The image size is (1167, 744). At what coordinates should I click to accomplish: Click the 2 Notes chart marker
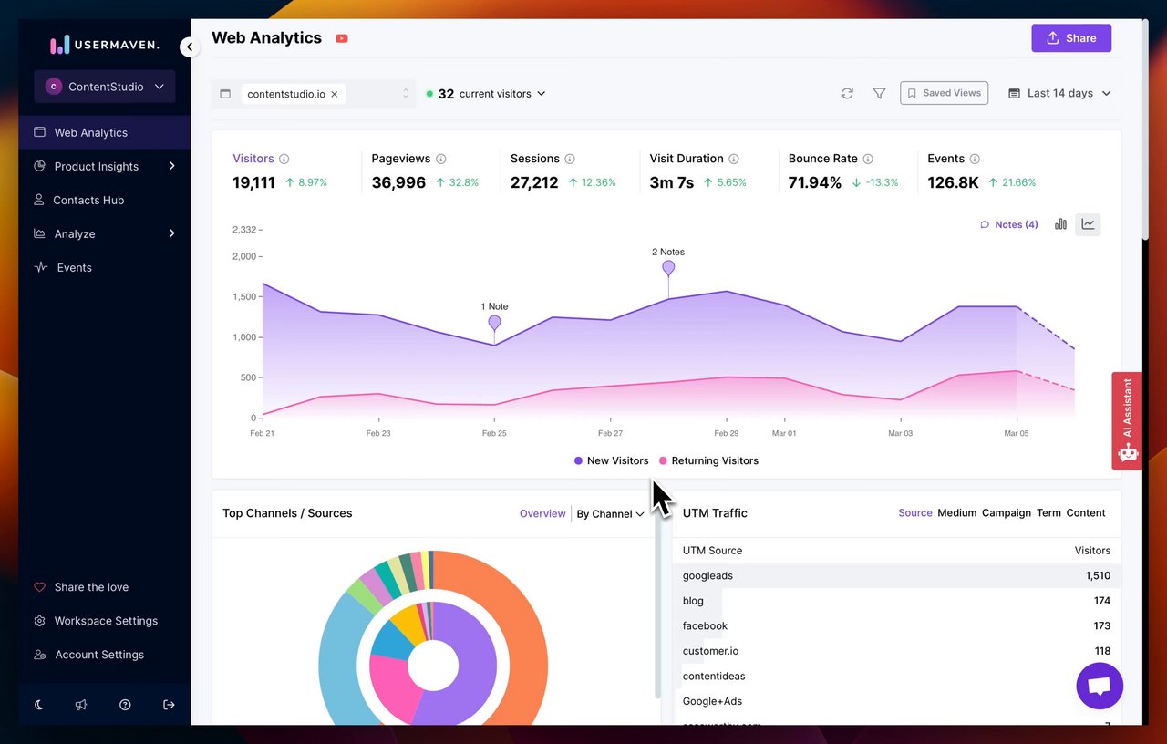click(x=668, y=267)
